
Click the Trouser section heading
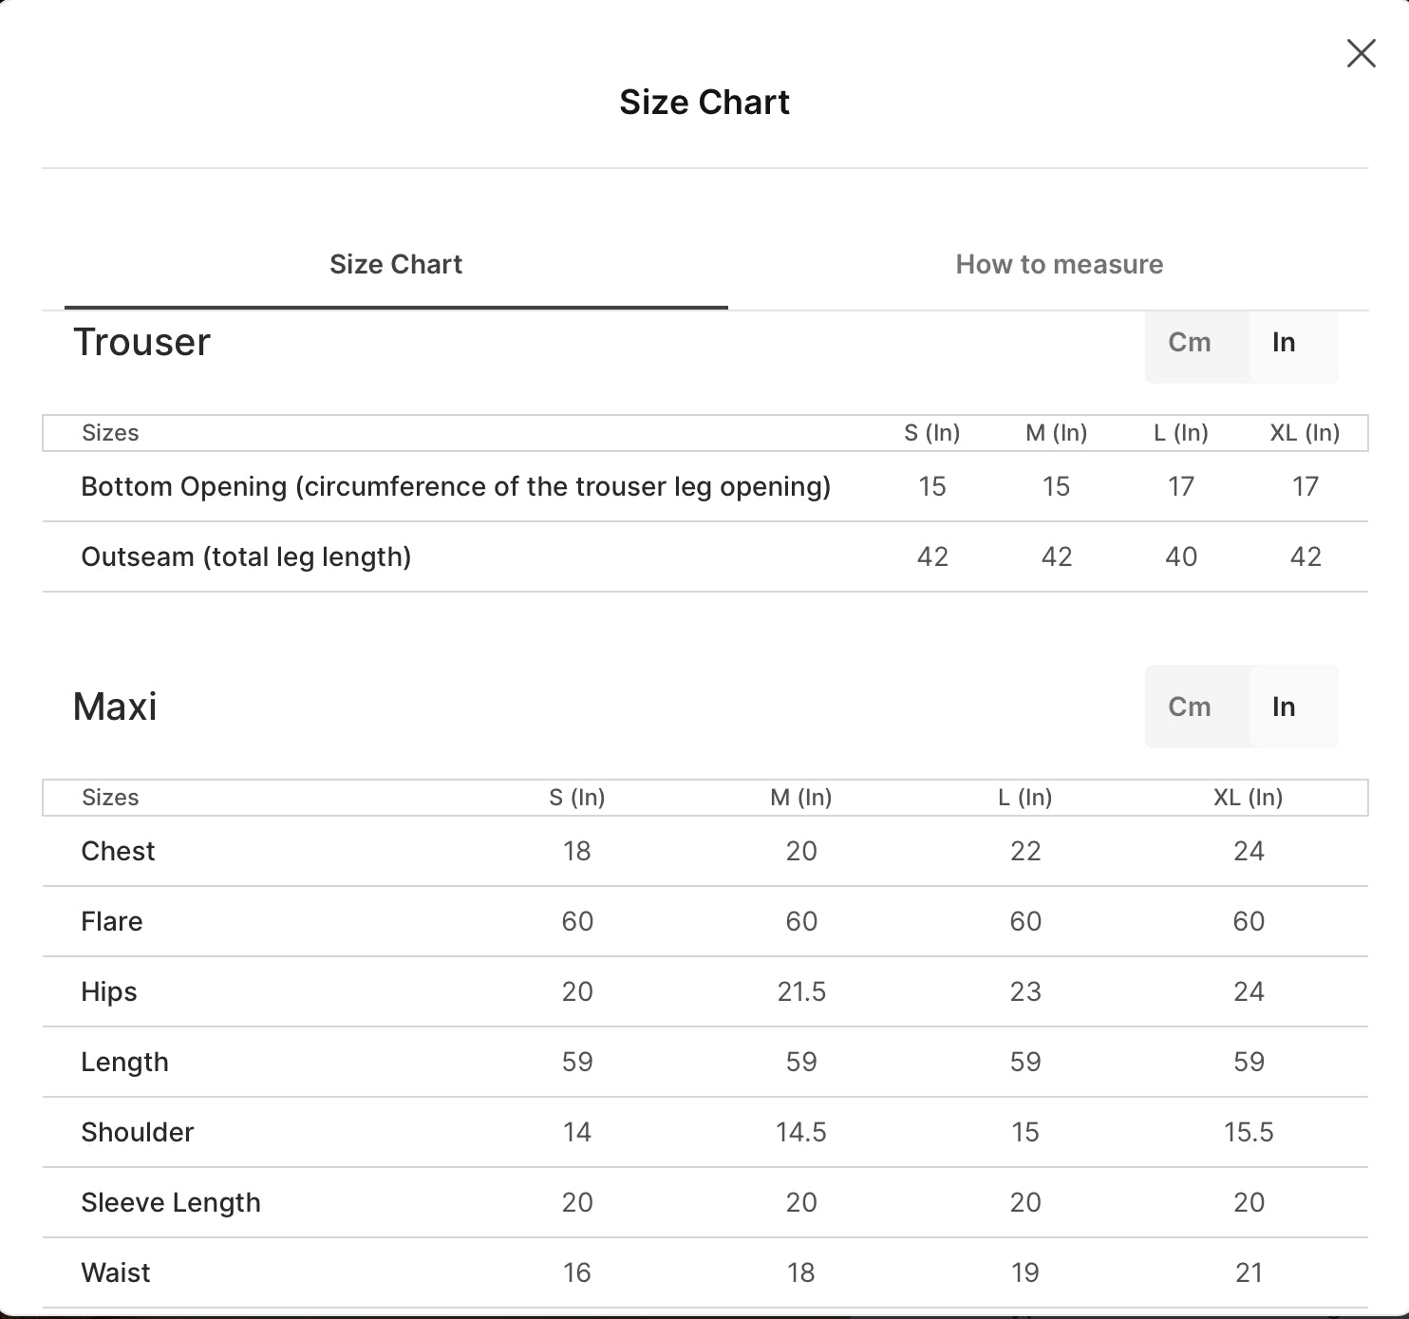click(x=141, y=342)
